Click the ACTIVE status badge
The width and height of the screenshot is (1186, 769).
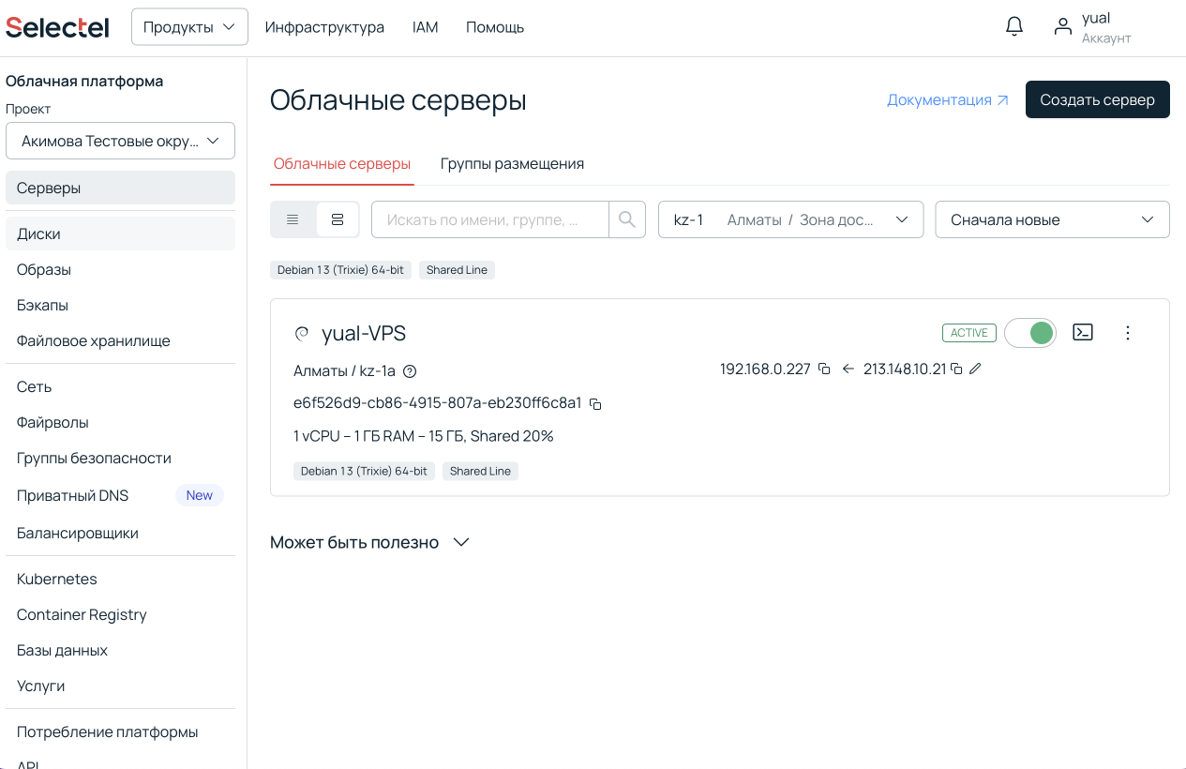969,333
